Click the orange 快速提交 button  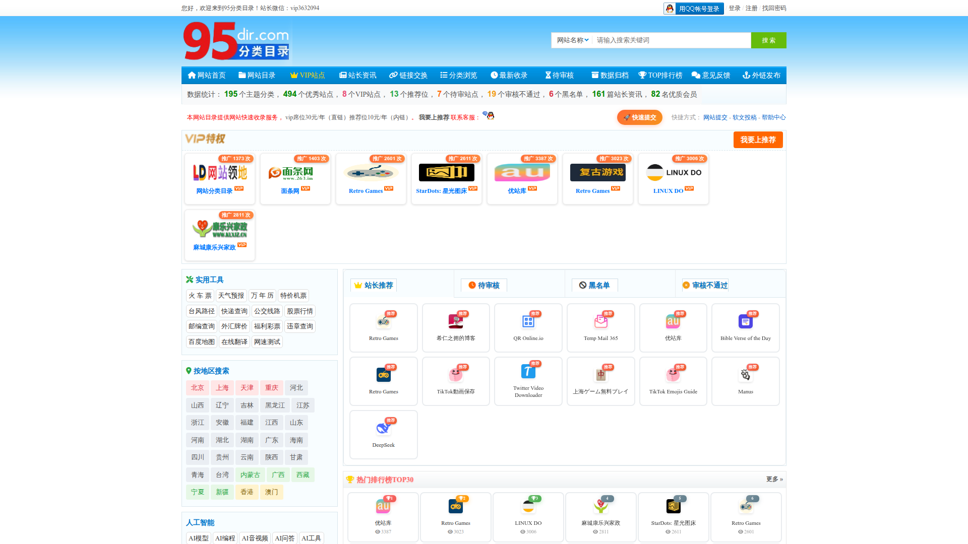(639, 117)
